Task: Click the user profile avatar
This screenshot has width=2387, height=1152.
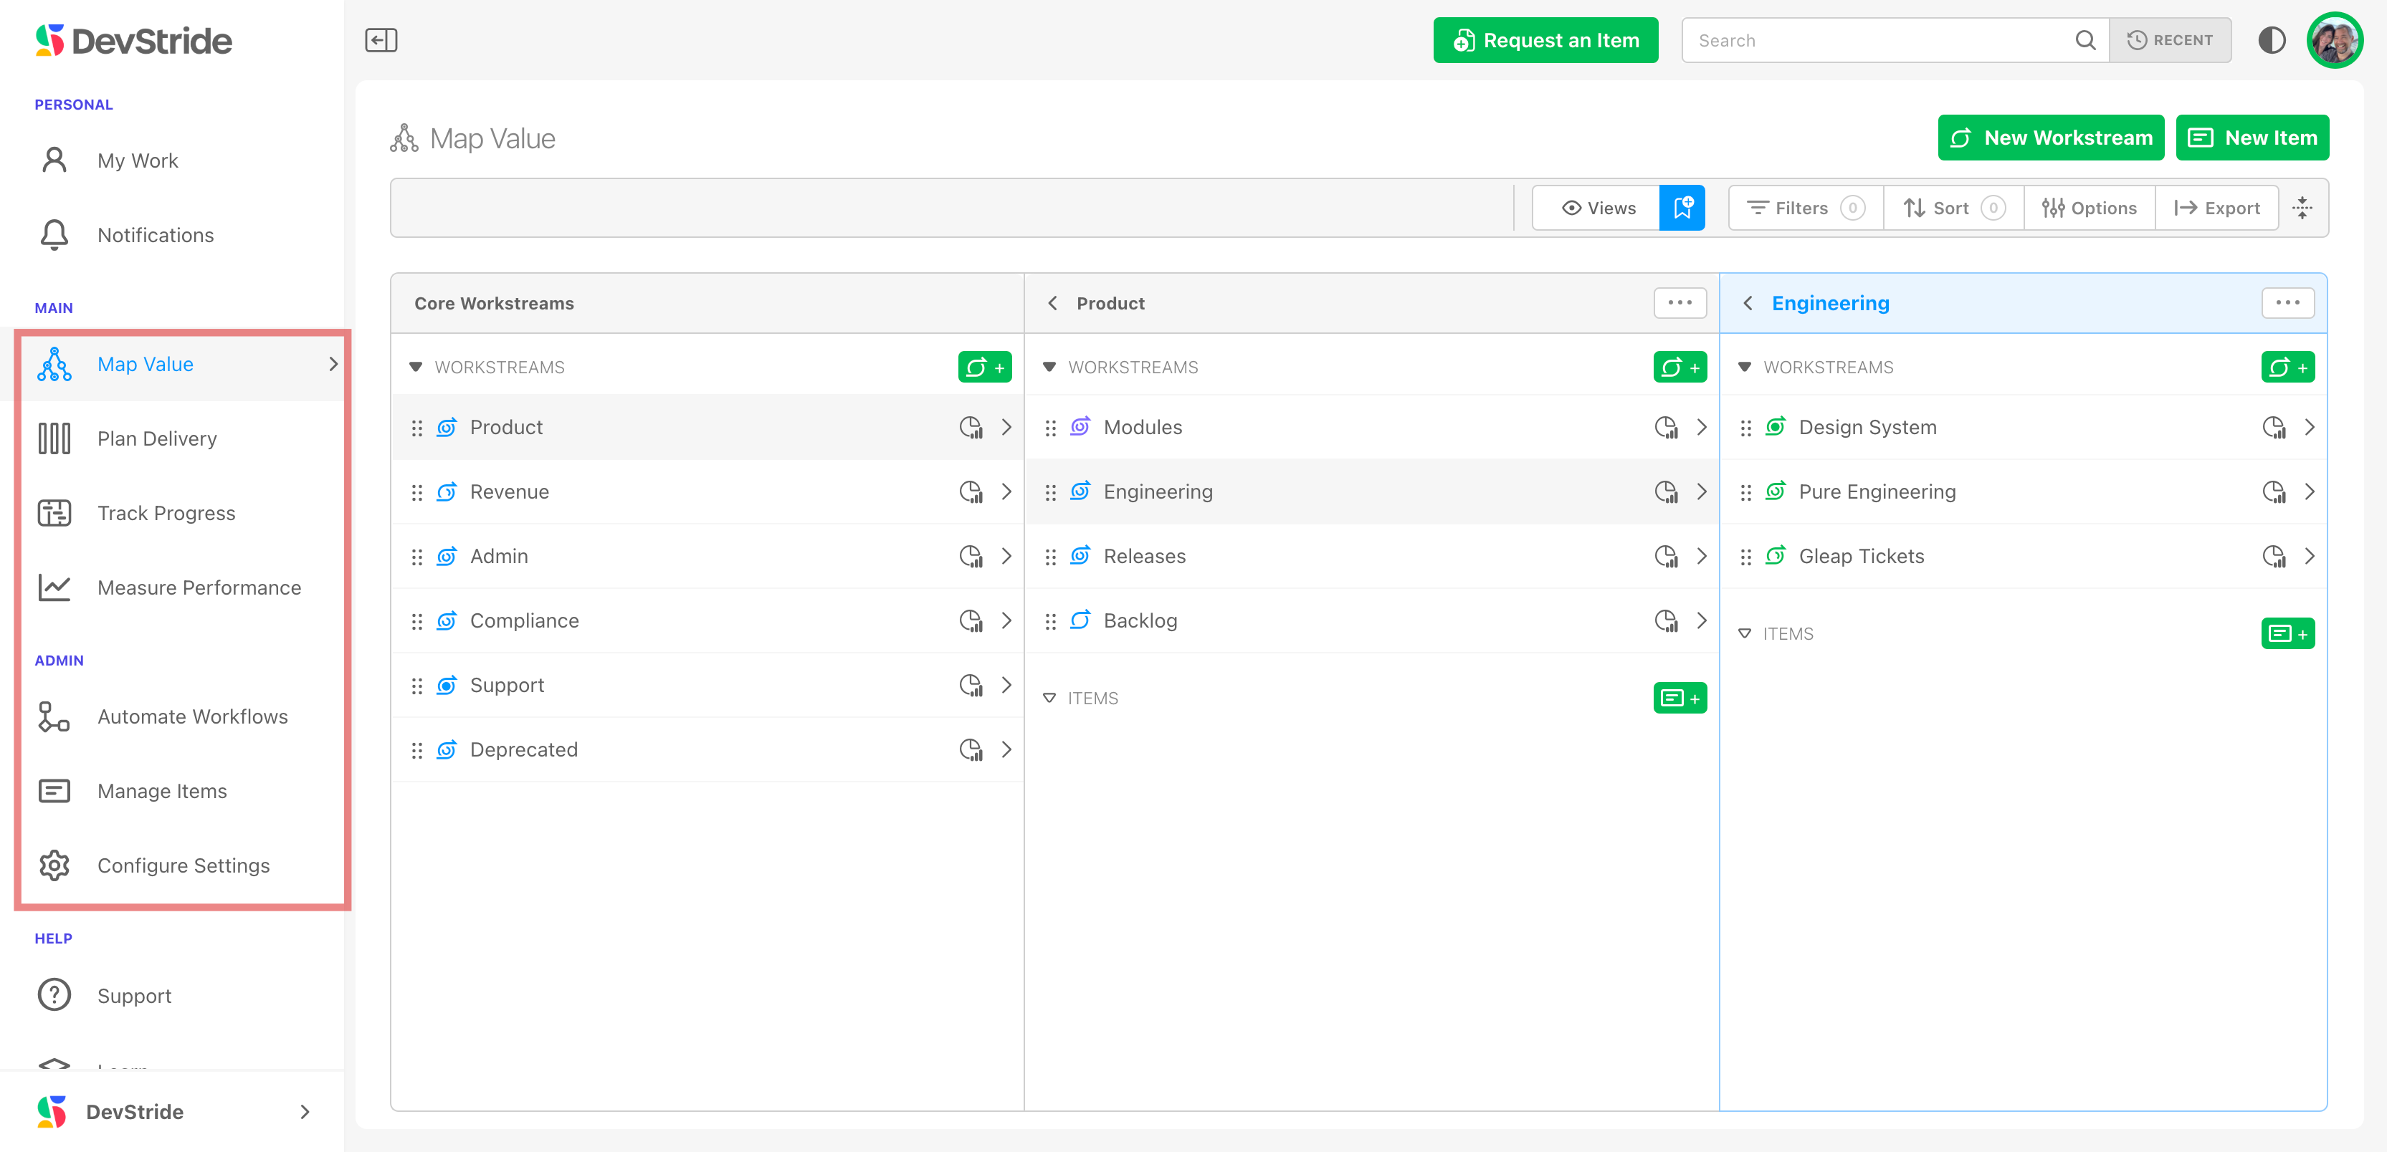Action: 2334,40
